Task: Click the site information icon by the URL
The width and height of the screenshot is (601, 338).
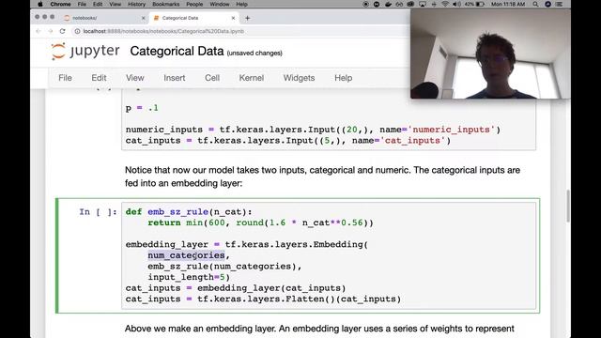Action: click(x=77, y=31)
